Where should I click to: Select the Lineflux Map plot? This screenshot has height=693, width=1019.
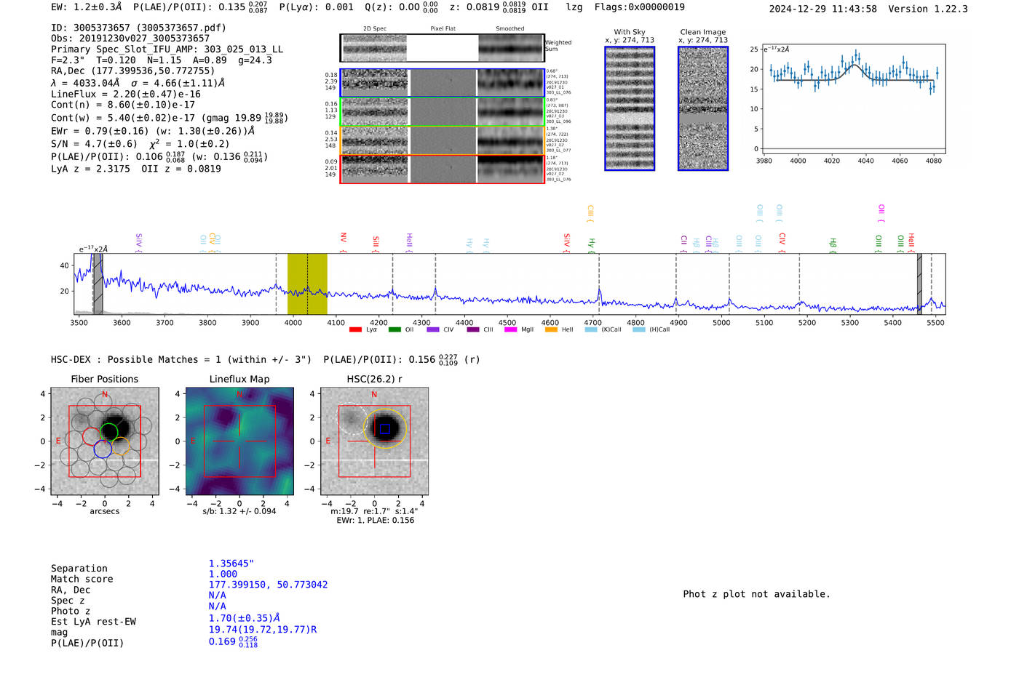(x=239, y=441)
